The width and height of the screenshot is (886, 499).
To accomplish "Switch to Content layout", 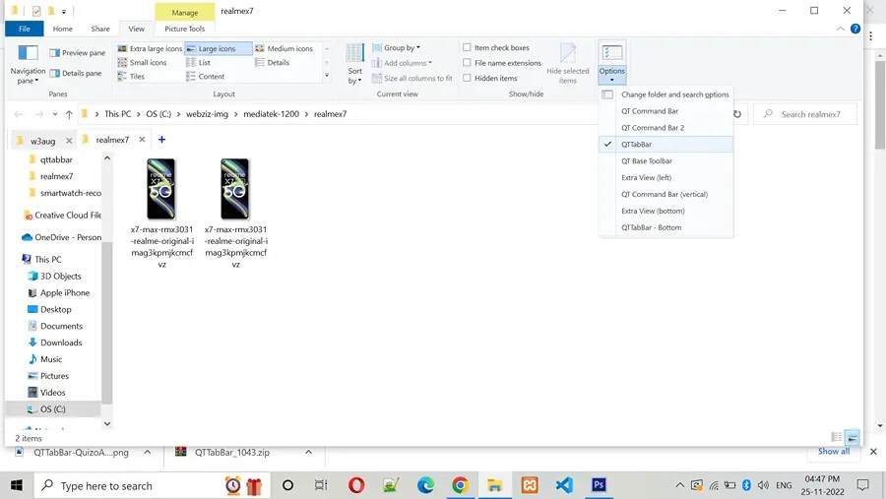I will pyautogui.click(x=205, y=77).
